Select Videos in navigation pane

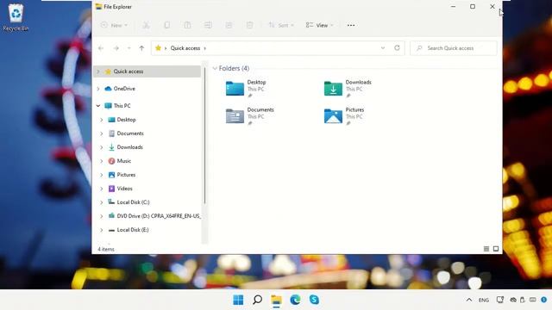(124, 189)
